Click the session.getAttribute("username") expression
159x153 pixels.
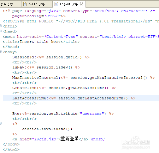click(x=67, y=114)
